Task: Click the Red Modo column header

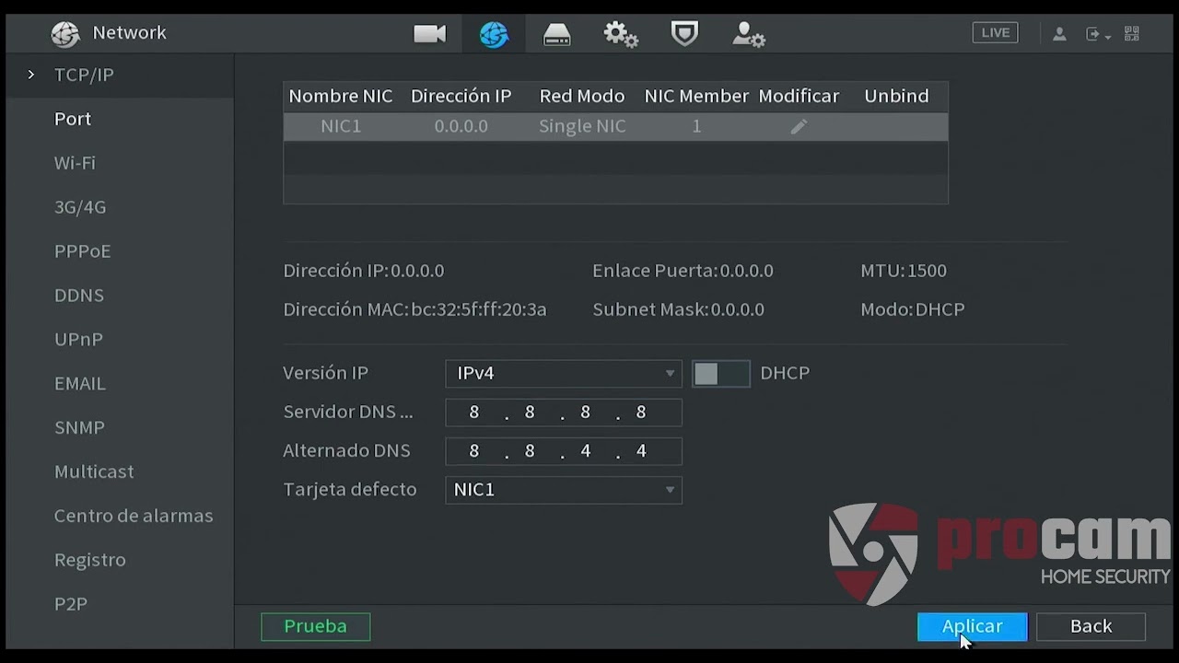Action: (582, 96)
